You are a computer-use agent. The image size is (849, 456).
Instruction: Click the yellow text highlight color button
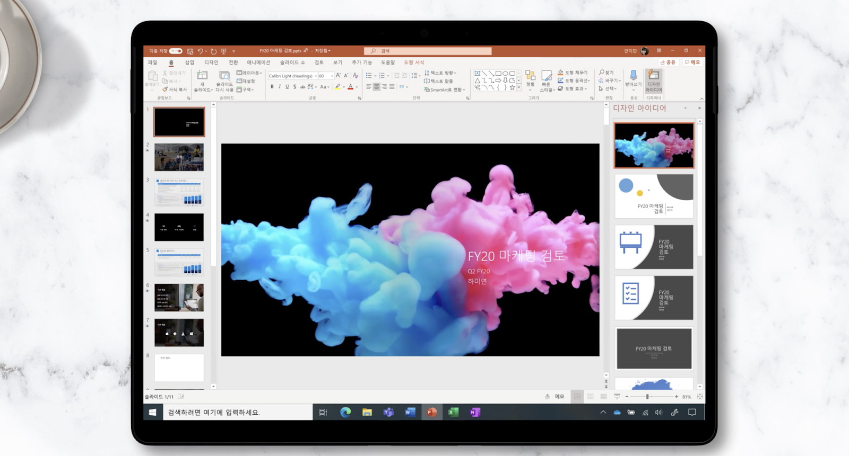click(337, 87)
